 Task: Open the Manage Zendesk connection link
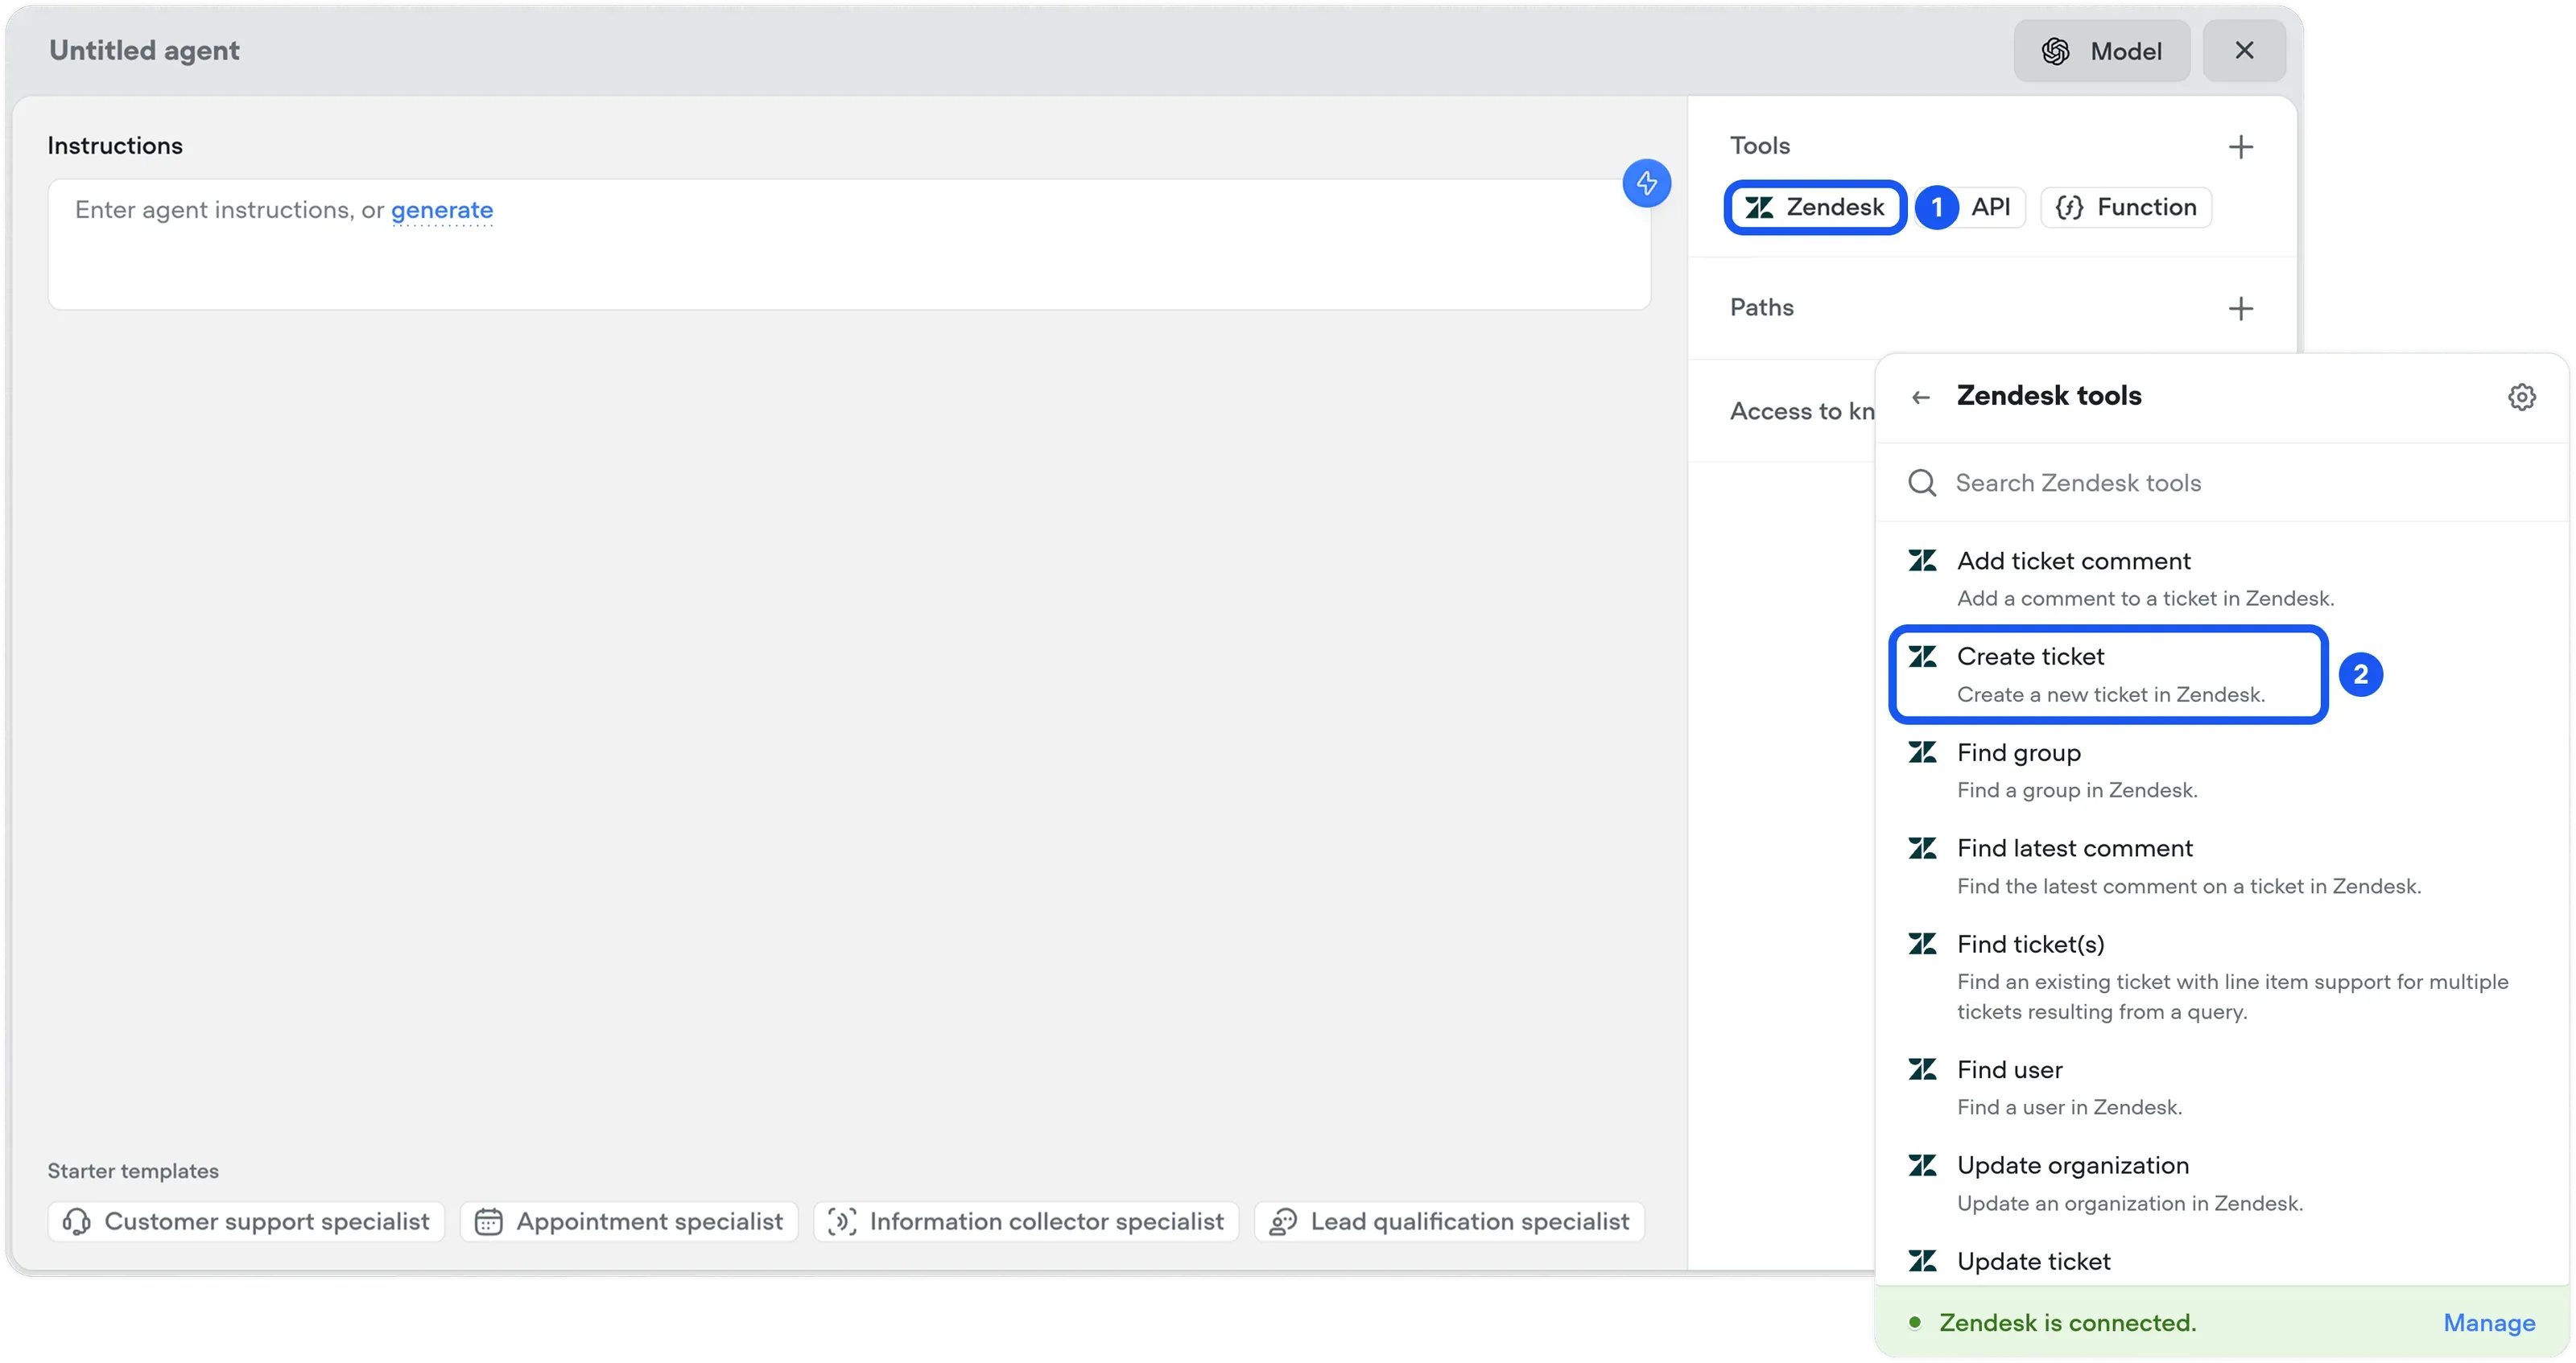pos(2488,1322)
